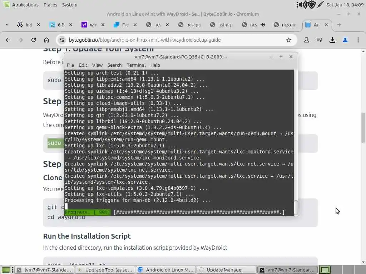The height and width of the screenshot is (274, 366).
Task: Open the clock showing Sat Jan 18
Action: point(345,5)
